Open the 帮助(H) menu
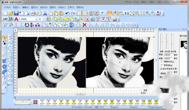Viewport: 189px width, 110px height. [x=80, y=8]
